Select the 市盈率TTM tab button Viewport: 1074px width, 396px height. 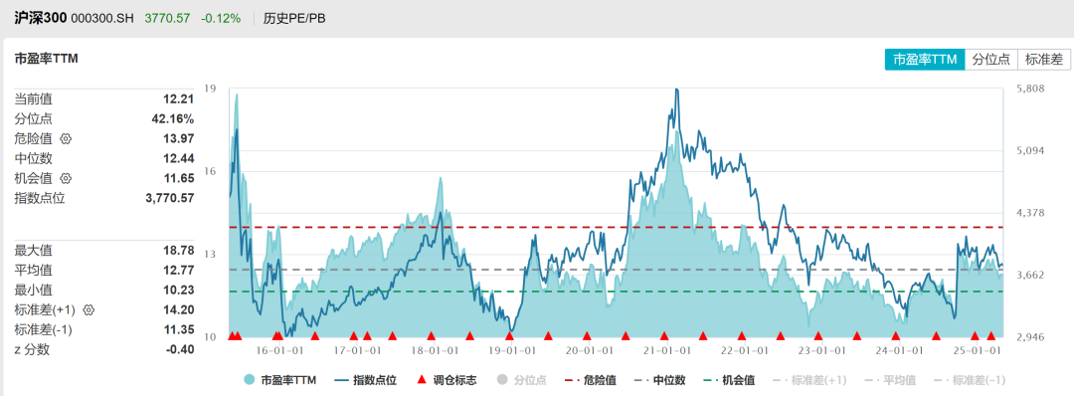tap(925, 60)
